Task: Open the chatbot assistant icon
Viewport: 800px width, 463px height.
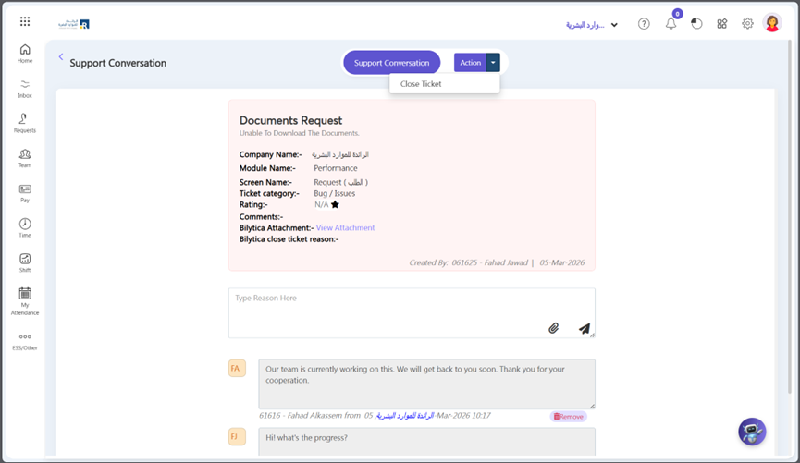Action: pyautogui.click(x=752, y=432)
